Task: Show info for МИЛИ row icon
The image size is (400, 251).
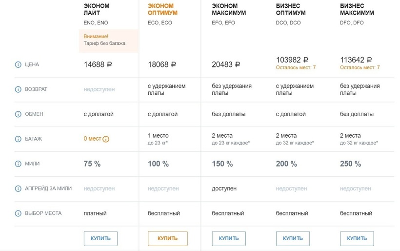Action: pos(19,164)
